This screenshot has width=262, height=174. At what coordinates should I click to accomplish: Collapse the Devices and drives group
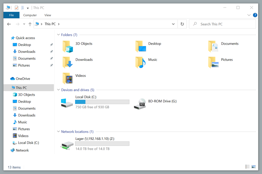point(59,90)
